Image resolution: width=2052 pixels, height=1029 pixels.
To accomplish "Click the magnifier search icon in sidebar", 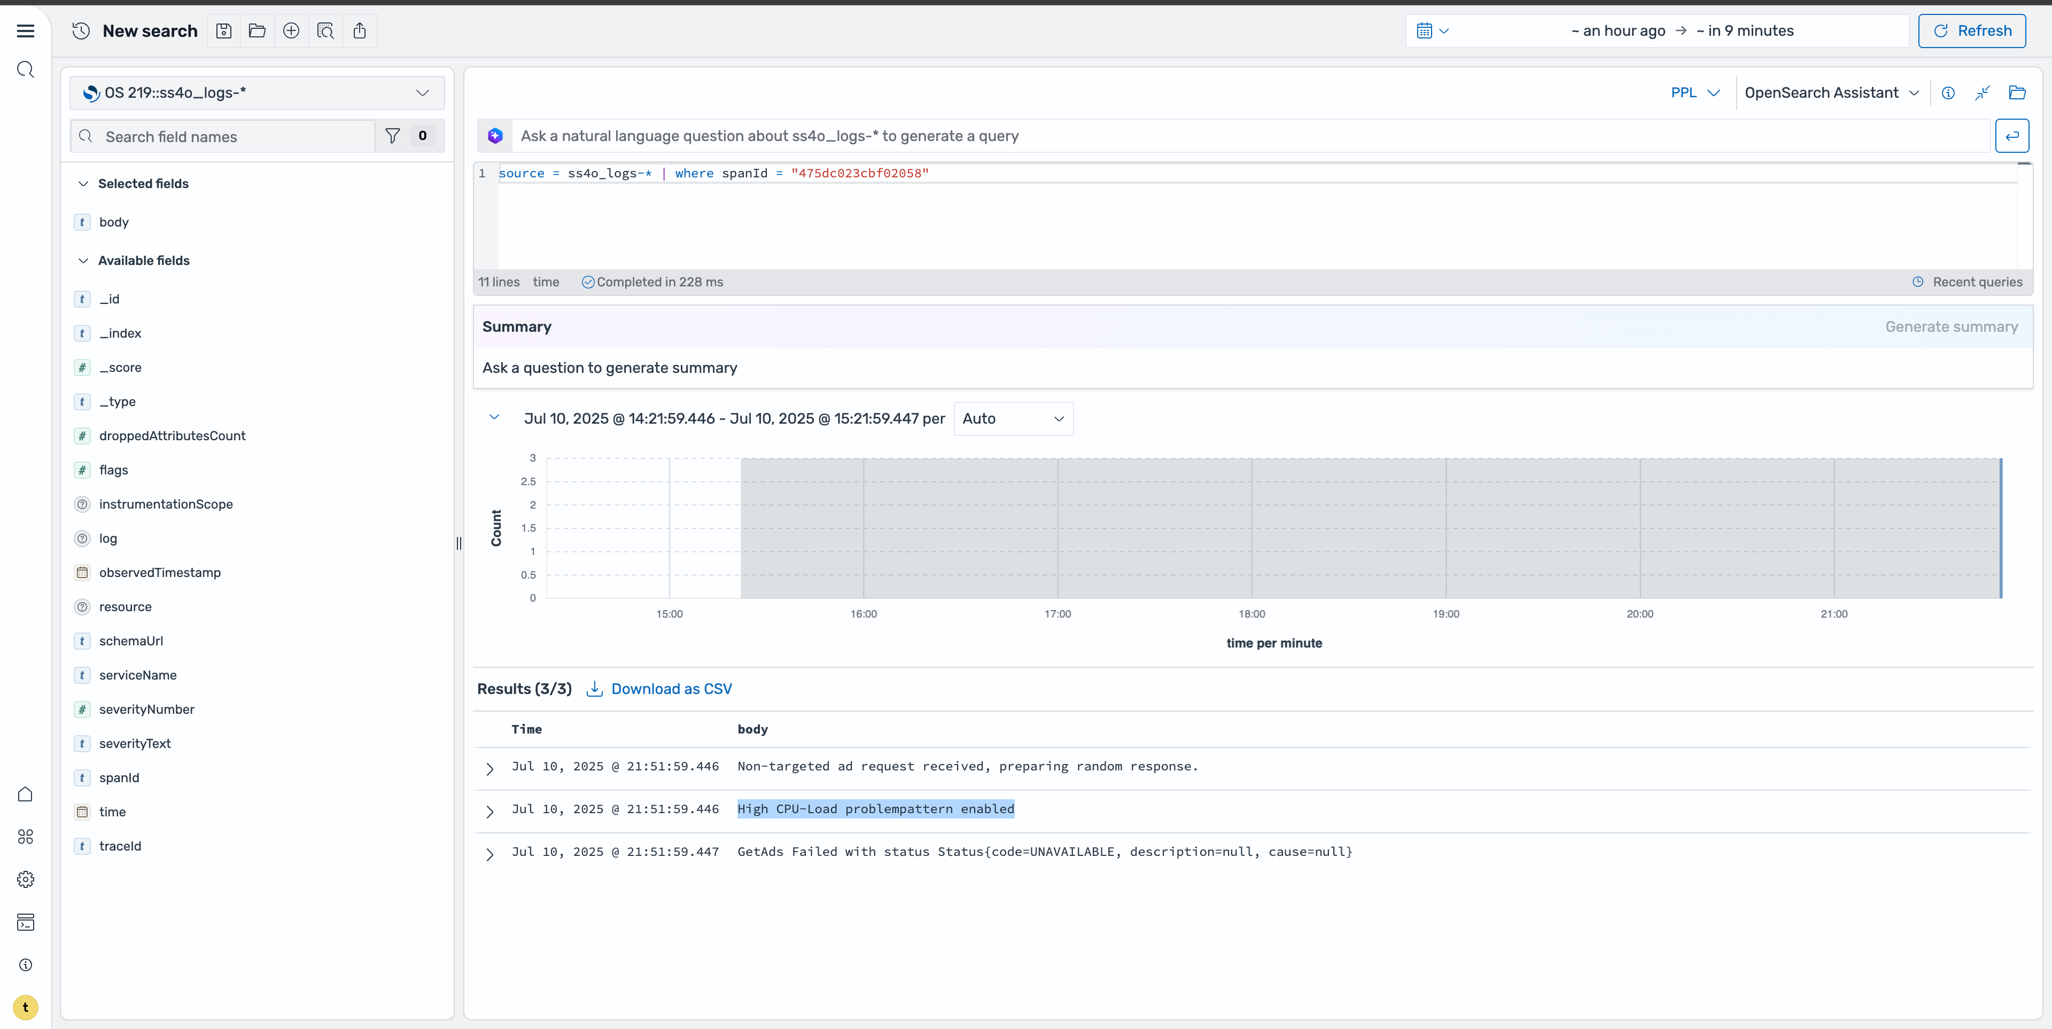I will click(26, 70).
